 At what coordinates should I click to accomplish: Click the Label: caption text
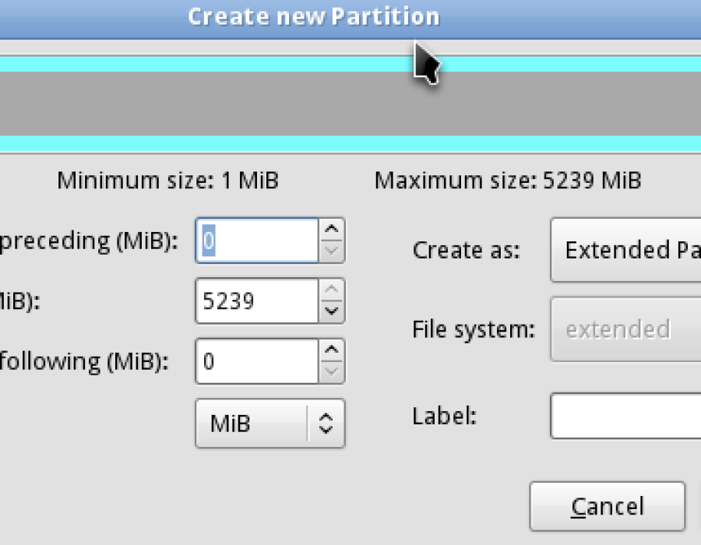[445, 416]
